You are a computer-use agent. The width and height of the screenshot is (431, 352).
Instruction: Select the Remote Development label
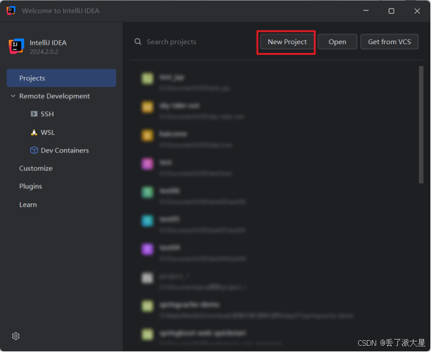click(54, 96)
